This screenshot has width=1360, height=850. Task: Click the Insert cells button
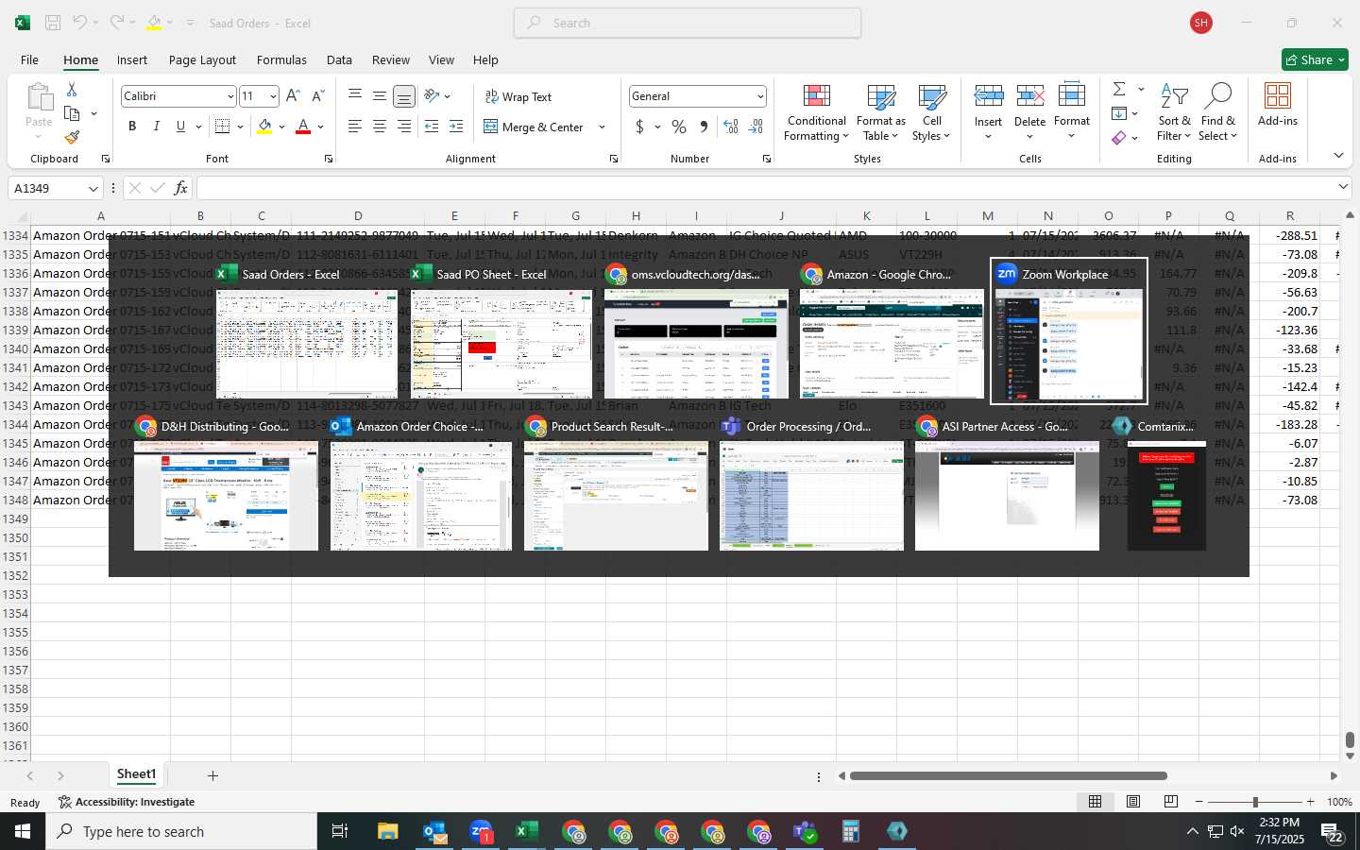(x=988, y=113)
